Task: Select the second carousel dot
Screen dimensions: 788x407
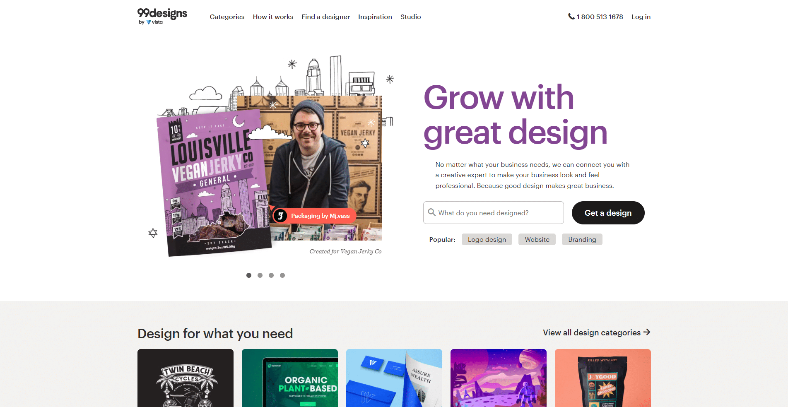Action: click(260, 275)
